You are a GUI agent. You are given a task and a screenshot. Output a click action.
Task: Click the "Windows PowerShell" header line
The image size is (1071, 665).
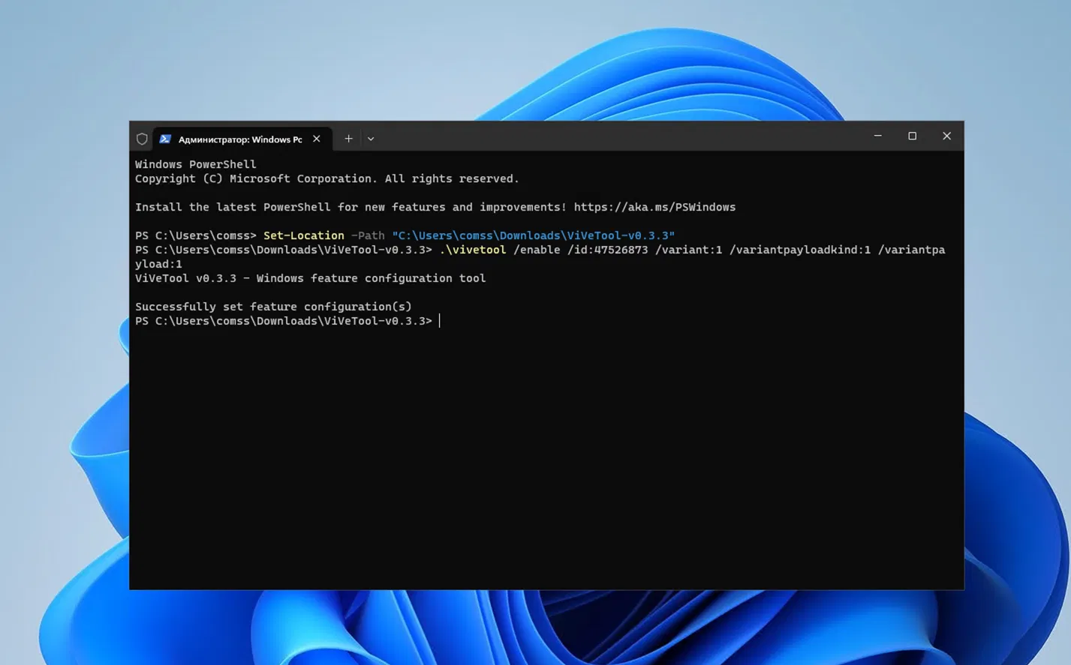point(195,164)
